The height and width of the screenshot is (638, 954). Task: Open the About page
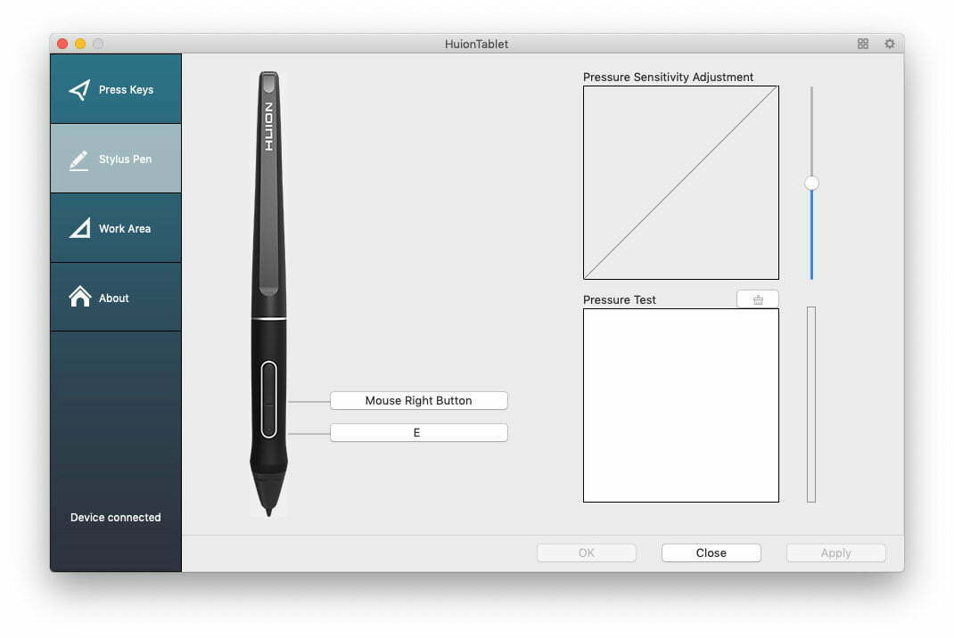[x=116, y=298]
